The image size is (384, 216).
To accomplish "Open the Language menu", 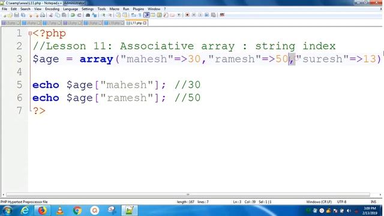I will click(x=70, y=9).
